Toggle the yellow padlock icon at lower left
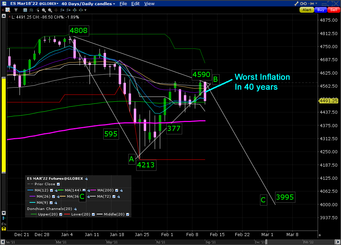341x245 pixels. [4, 229]
